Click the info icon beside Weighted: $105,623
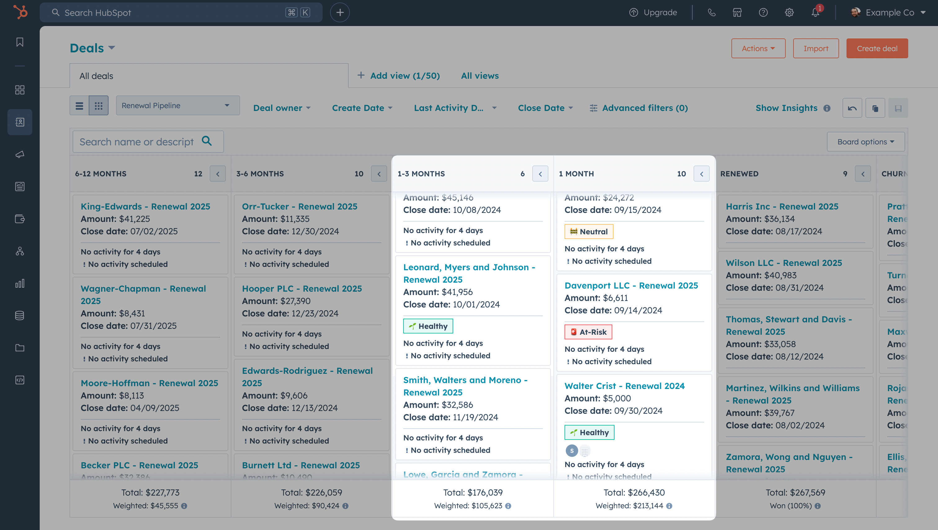This screenshot has height=530, width=938. click(508, 506)
